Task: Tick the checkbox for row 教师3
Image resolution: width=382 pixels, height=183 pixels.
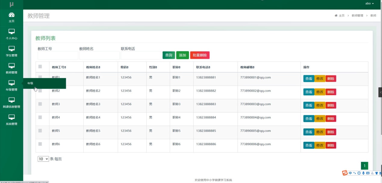Action: 40,104
